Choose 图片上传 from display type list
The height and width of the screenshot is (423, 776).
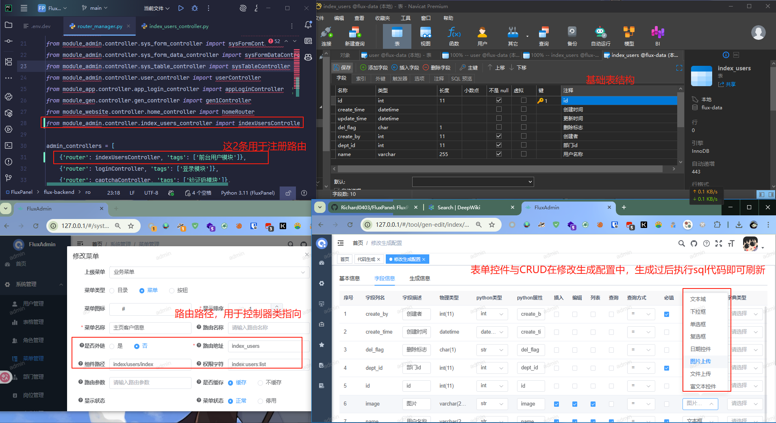(x=700, y=361)
